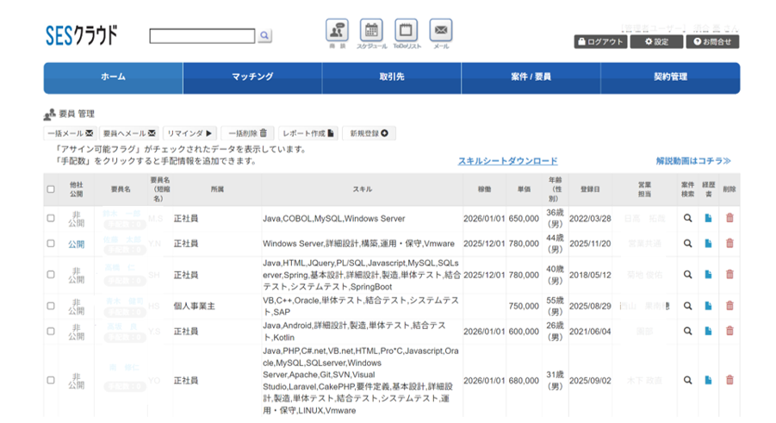The height and width of the screenshot is (423, 776).
Task: Open the 解説動画はコチラ link
Action: (x=692, y=161)
